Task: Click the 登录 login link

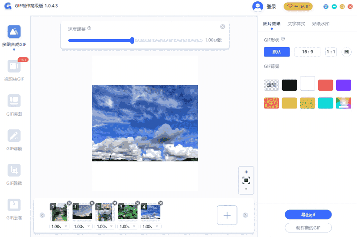Action: click(271, 7)
